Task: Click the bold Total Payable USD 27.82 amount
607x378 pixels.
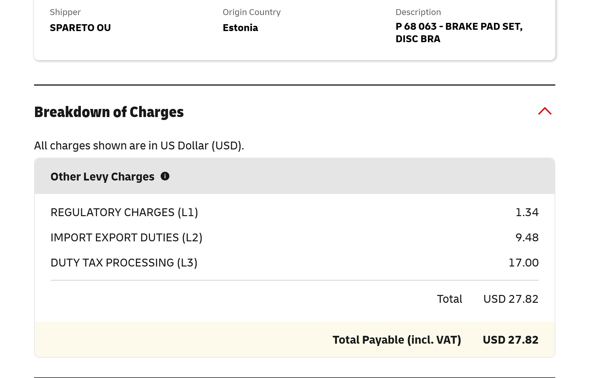Action: [x=510, y=340]
